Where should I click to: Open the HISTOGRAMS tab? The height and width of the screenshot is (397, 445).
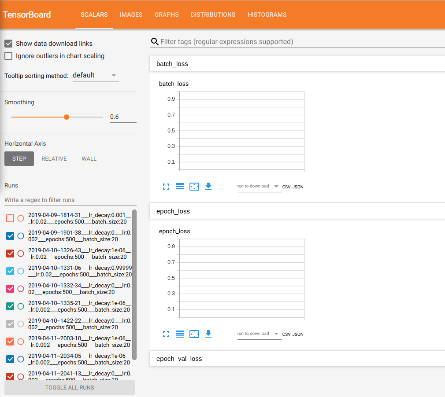267,15
